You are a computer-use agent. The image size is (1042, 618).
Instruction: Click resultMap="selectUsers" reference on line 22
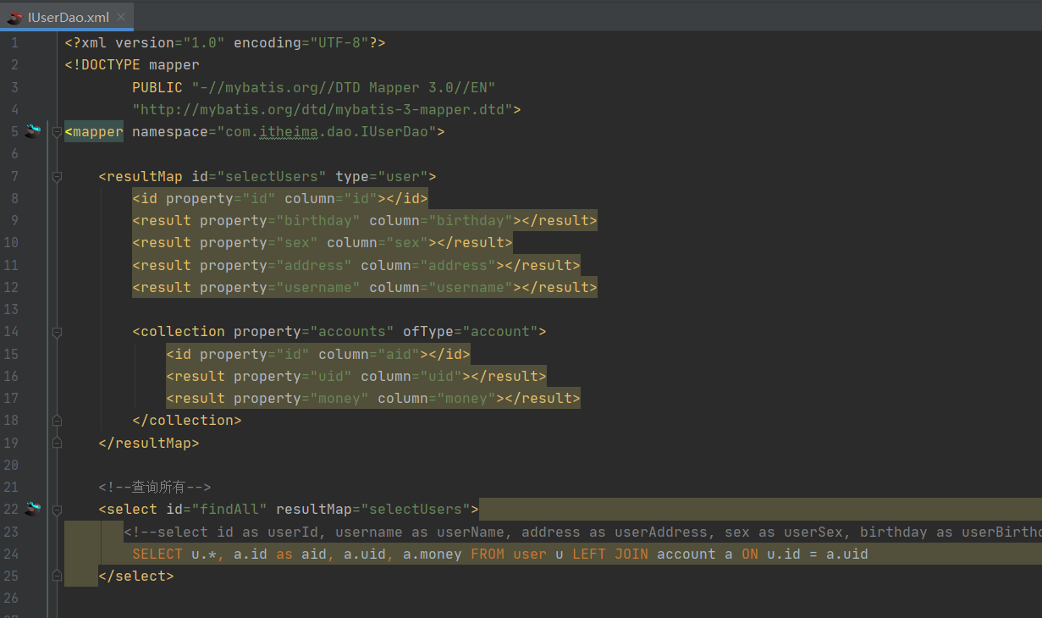click(x=373, y=509)
